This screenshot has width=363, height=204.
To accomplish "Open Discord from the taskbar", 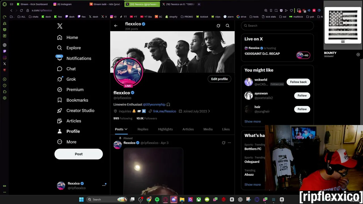I will 174,199.
